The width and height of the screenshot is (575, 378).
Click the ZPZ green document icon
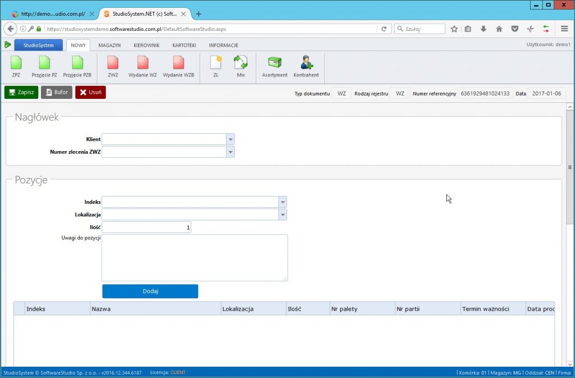[16, 62]
